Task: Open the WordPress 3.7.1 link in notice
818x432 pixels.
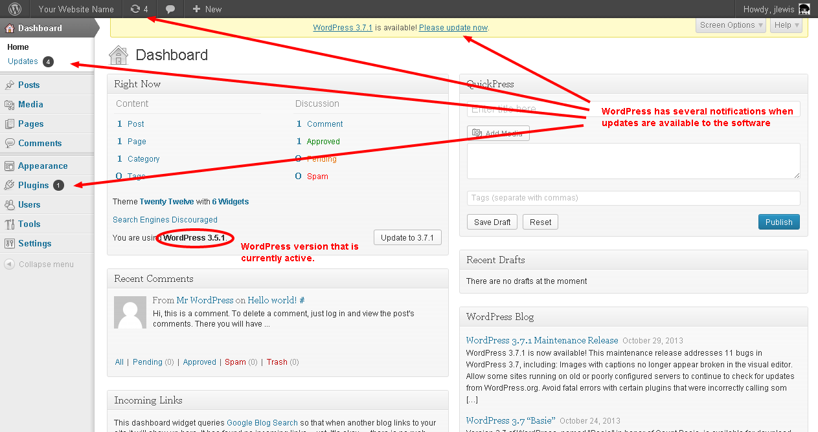Action: [343, 28]
